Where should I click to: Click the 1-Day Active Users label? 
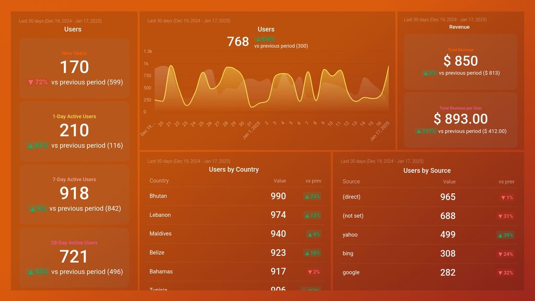click(x=74, y=117)
